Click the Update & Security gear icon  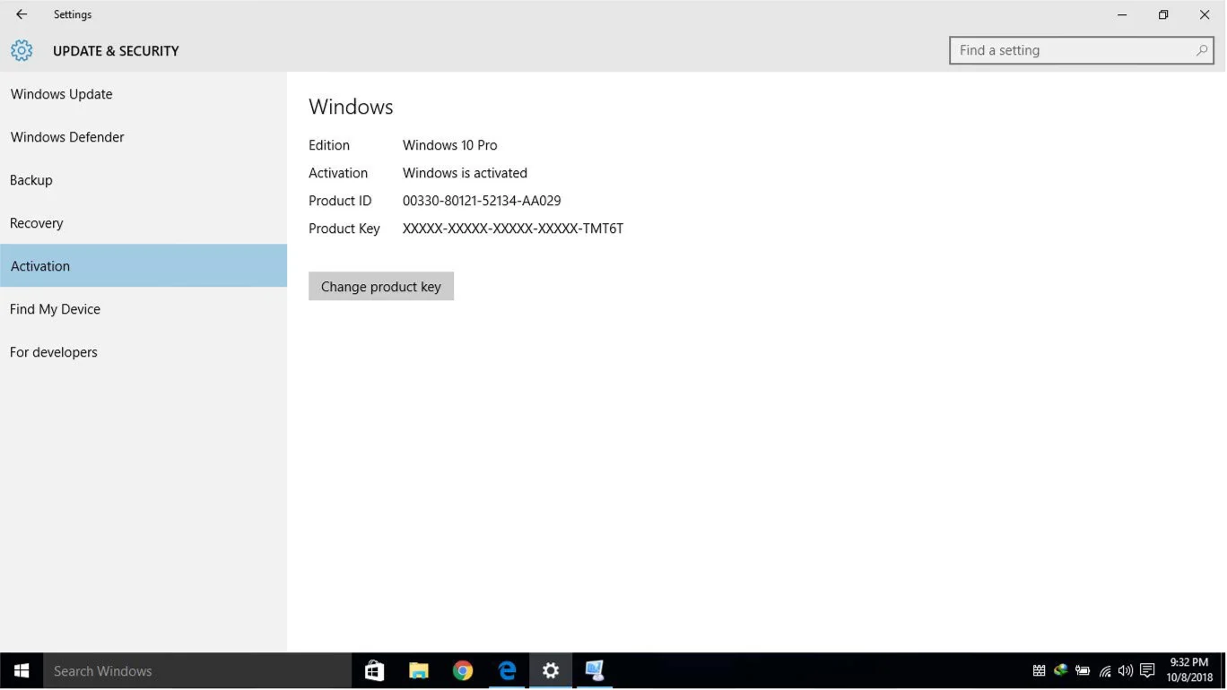[22, 51]
